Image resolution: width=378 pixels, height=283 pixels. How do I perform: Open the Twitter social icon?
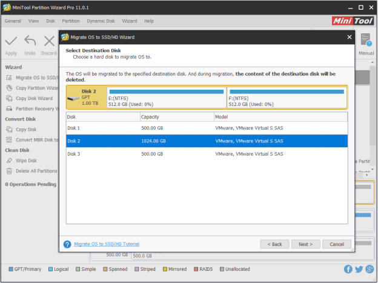pyautogui.click(x=359, y=269)
